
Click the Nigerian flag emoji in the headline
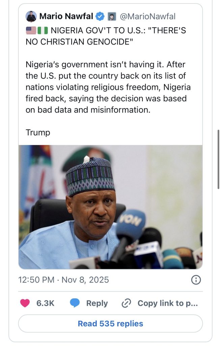coord(43,30)
